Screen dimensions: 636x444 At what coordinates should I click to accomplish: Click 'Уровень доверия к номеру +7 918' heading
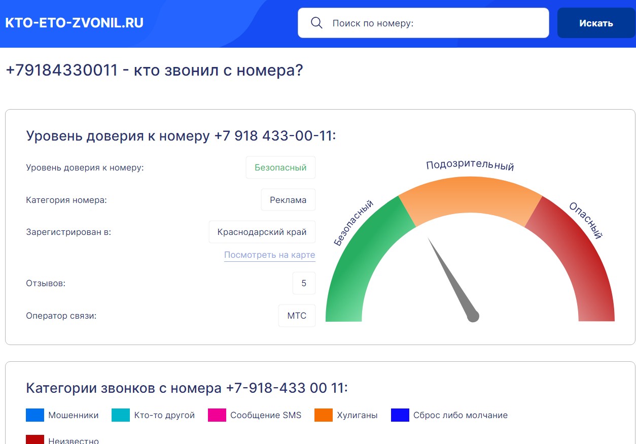click(x=181, y=136)
